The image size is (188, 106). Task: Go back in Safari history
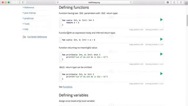[14, 2]
